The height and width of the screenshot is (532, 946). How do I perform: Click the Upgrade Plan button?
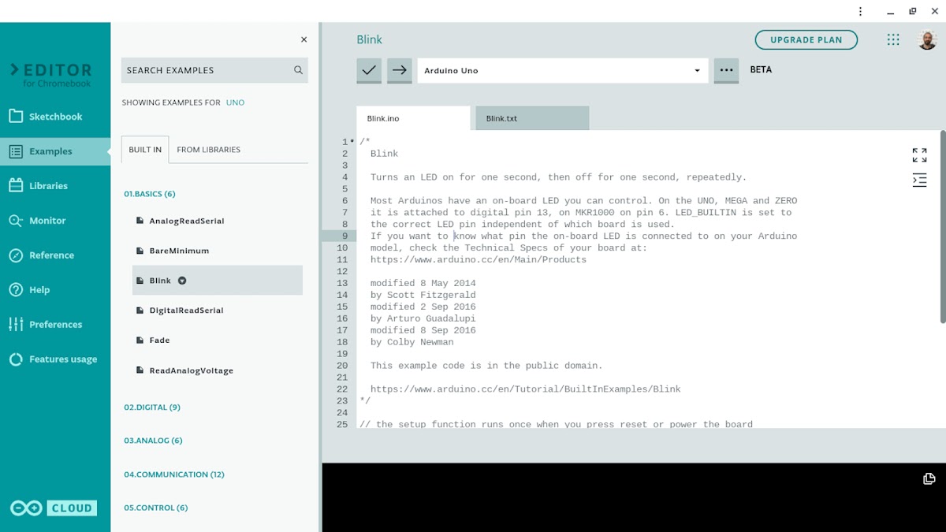click(x=806, y=40)
